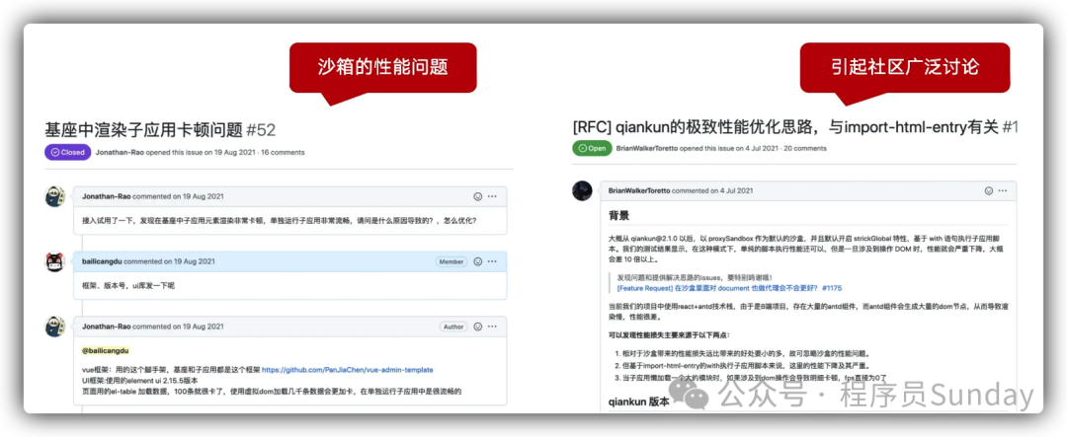Open the three-dot menu on Jonathan-Rao's first comment
This screenshot has width=1067, height=437.
point(492,196)
